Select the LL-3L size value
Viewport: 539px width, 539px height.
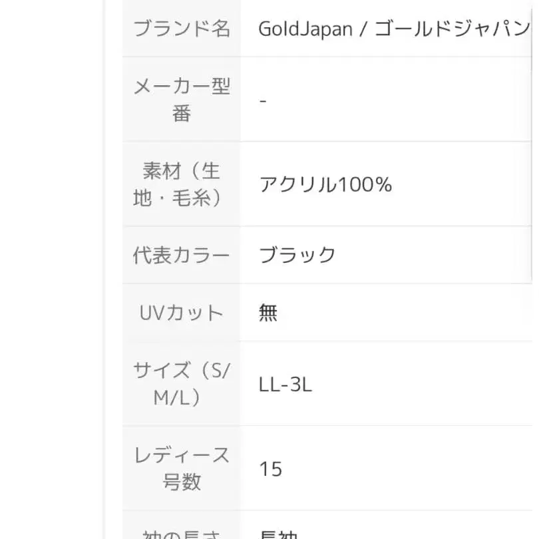coord(285,385)
